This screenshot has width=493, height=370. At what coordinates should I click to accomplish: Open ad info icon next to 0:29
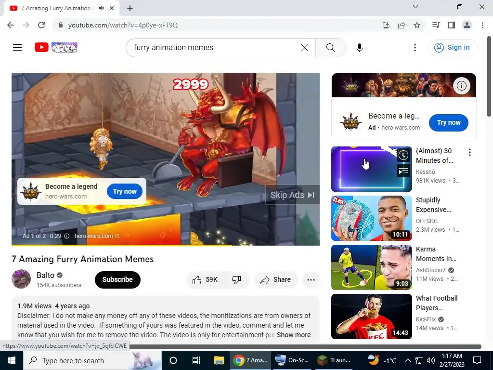click(x=66, y=236)
